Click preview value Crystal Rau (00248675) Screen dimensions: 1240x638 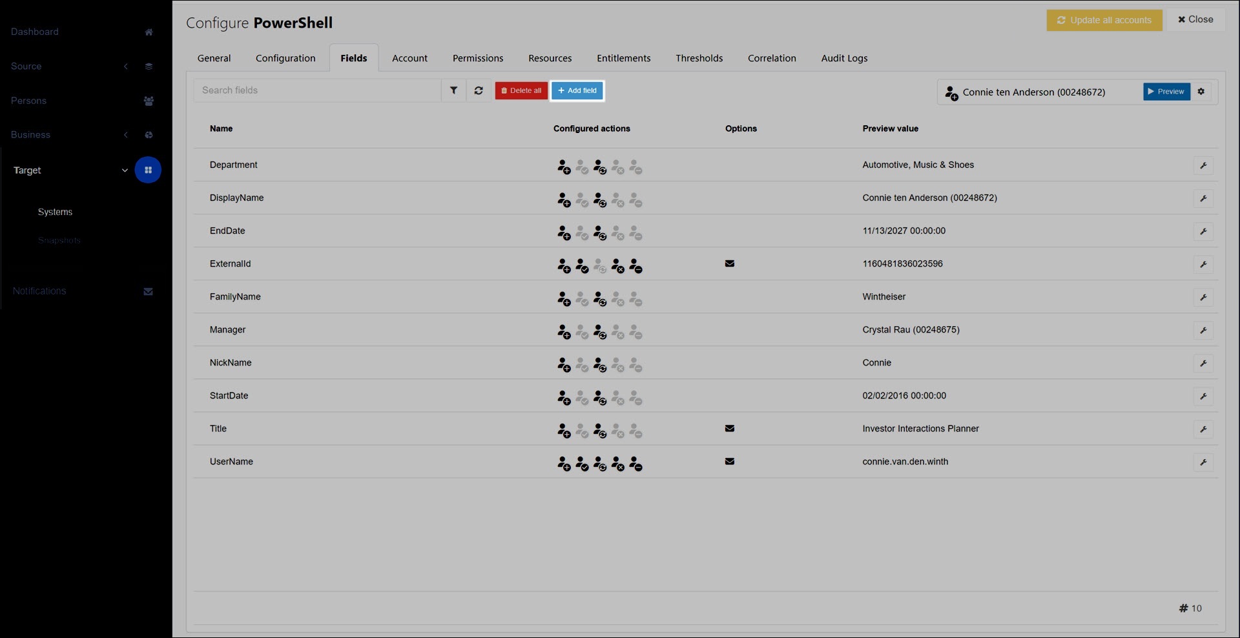click(911, 329)
